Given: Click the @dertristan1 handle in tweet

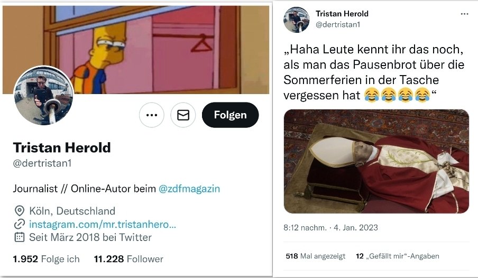Looking at the screenshot, I should click(338, 25).
